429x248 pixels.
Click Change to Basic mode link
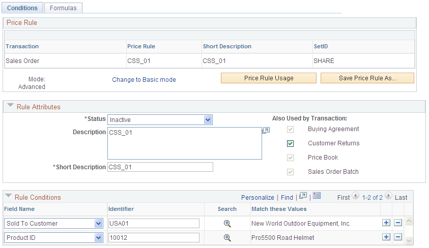(144, 79)
